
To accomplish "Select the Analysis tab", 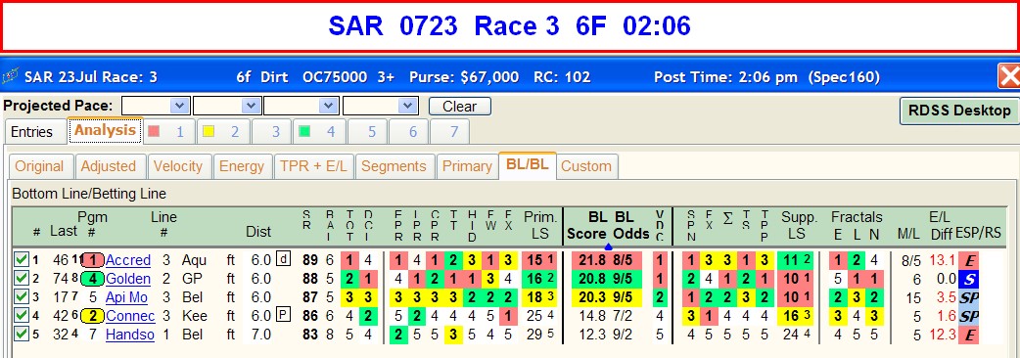I will (x=106, y=131).
